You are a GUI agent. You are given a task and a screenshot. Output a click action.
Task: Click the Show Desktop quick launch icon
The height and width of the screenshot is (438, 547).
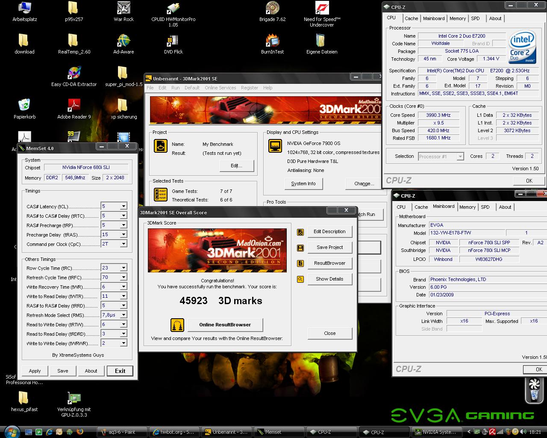tap(29, 432)
